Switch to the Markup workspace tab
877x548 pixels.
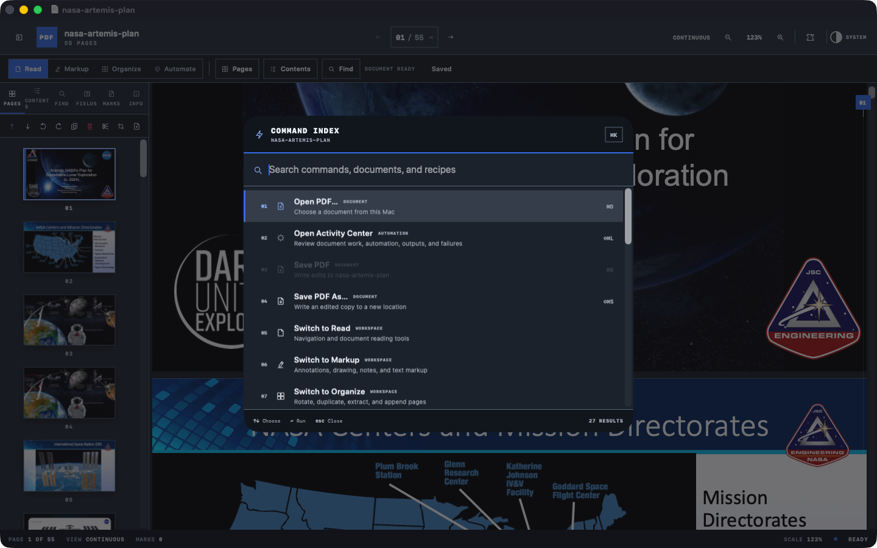[72, 69]
